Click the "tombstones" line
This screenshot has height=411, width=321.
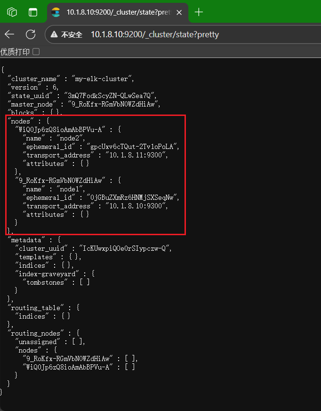pos(56,282)
